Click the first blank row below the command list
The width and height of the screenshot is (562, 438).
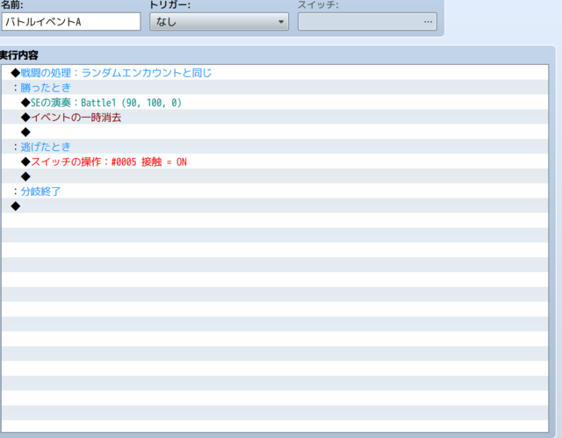[x=275, y=220]
